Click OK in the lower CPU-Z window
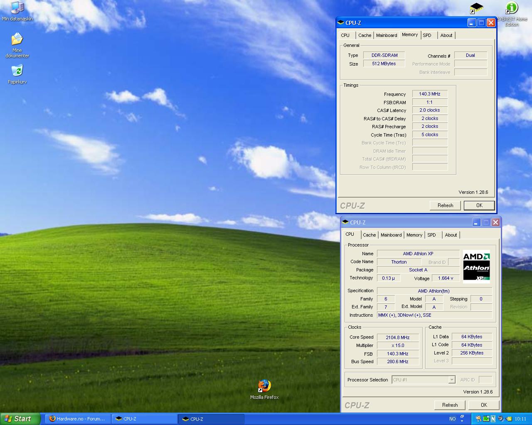Viewport: 532px width, 425px height. (484, 405)
